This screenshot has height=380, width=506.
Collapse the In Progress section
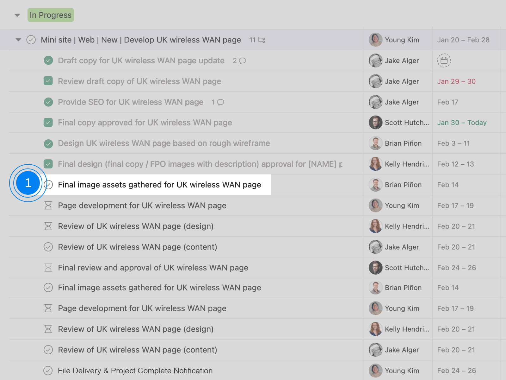click(17, 15)
